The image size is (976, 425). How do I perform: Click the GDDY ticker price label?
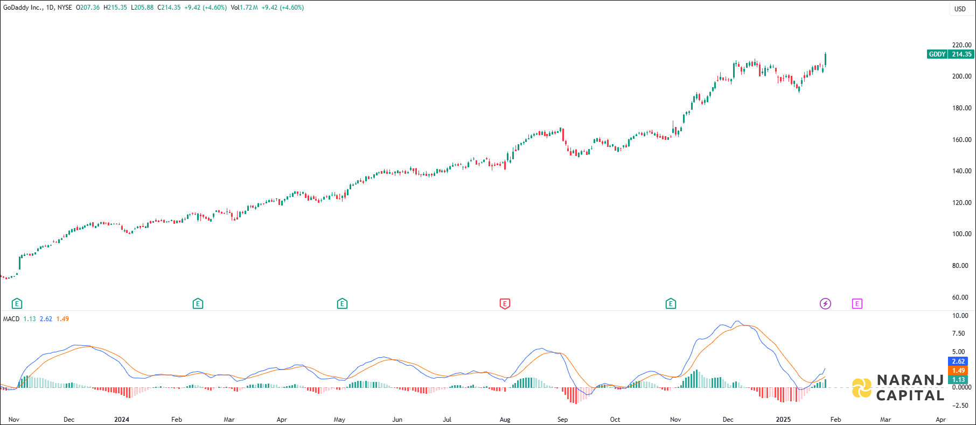pos(937,54)
